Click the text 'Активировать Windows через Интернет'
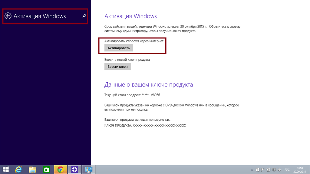Image resolution: width=310 pixels, height=174 pixels. [134, 41]
